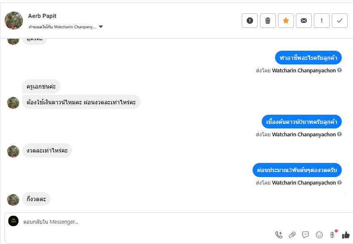Open the Baht payment request icon
This screenshot has height=244, width=353.
click(332, 235)
